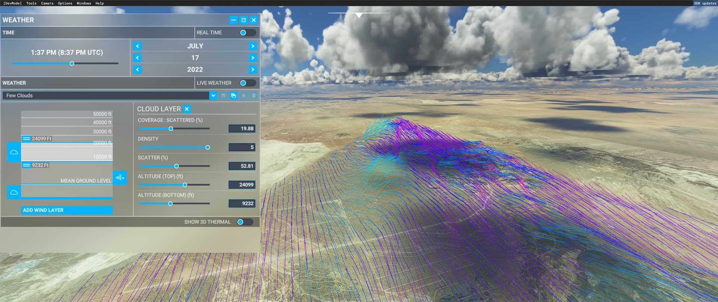Adjust the Scatter (%) slider handle
The height and width of the screenshot is (302, 718).
(177, 166)
